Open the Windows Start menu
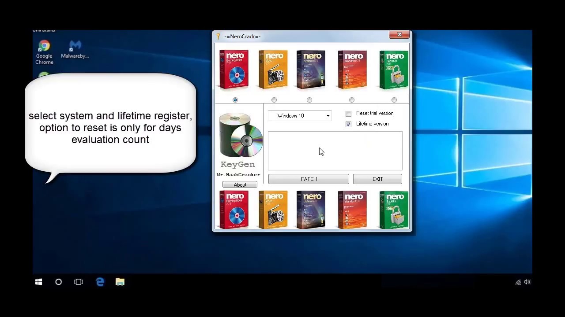Image resolution: width=565 pixels, height=317 pixels. click(38, 282)
